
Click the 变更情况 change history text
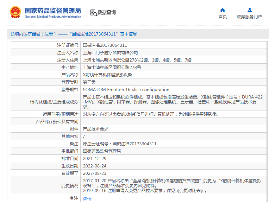172,185
